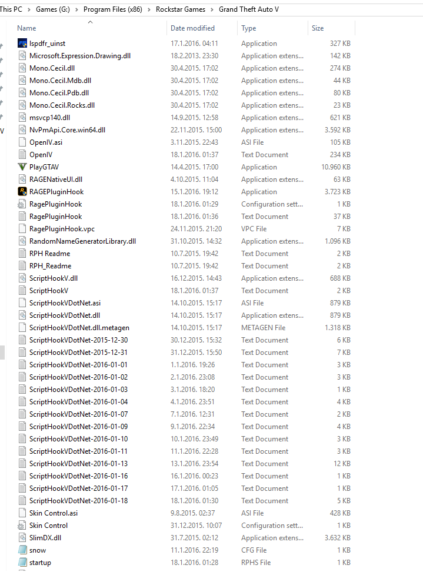This screenshot has width=423, height=575.
Task: Click the ScriptHookV text document name
Action: pos(49,290)
